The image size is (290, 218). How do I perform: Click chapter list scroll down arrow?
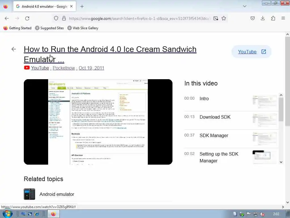(281, 162)
